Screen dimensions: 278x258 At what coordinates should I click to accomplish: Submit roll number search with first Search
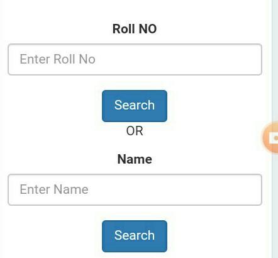click(x=135, y=106)
